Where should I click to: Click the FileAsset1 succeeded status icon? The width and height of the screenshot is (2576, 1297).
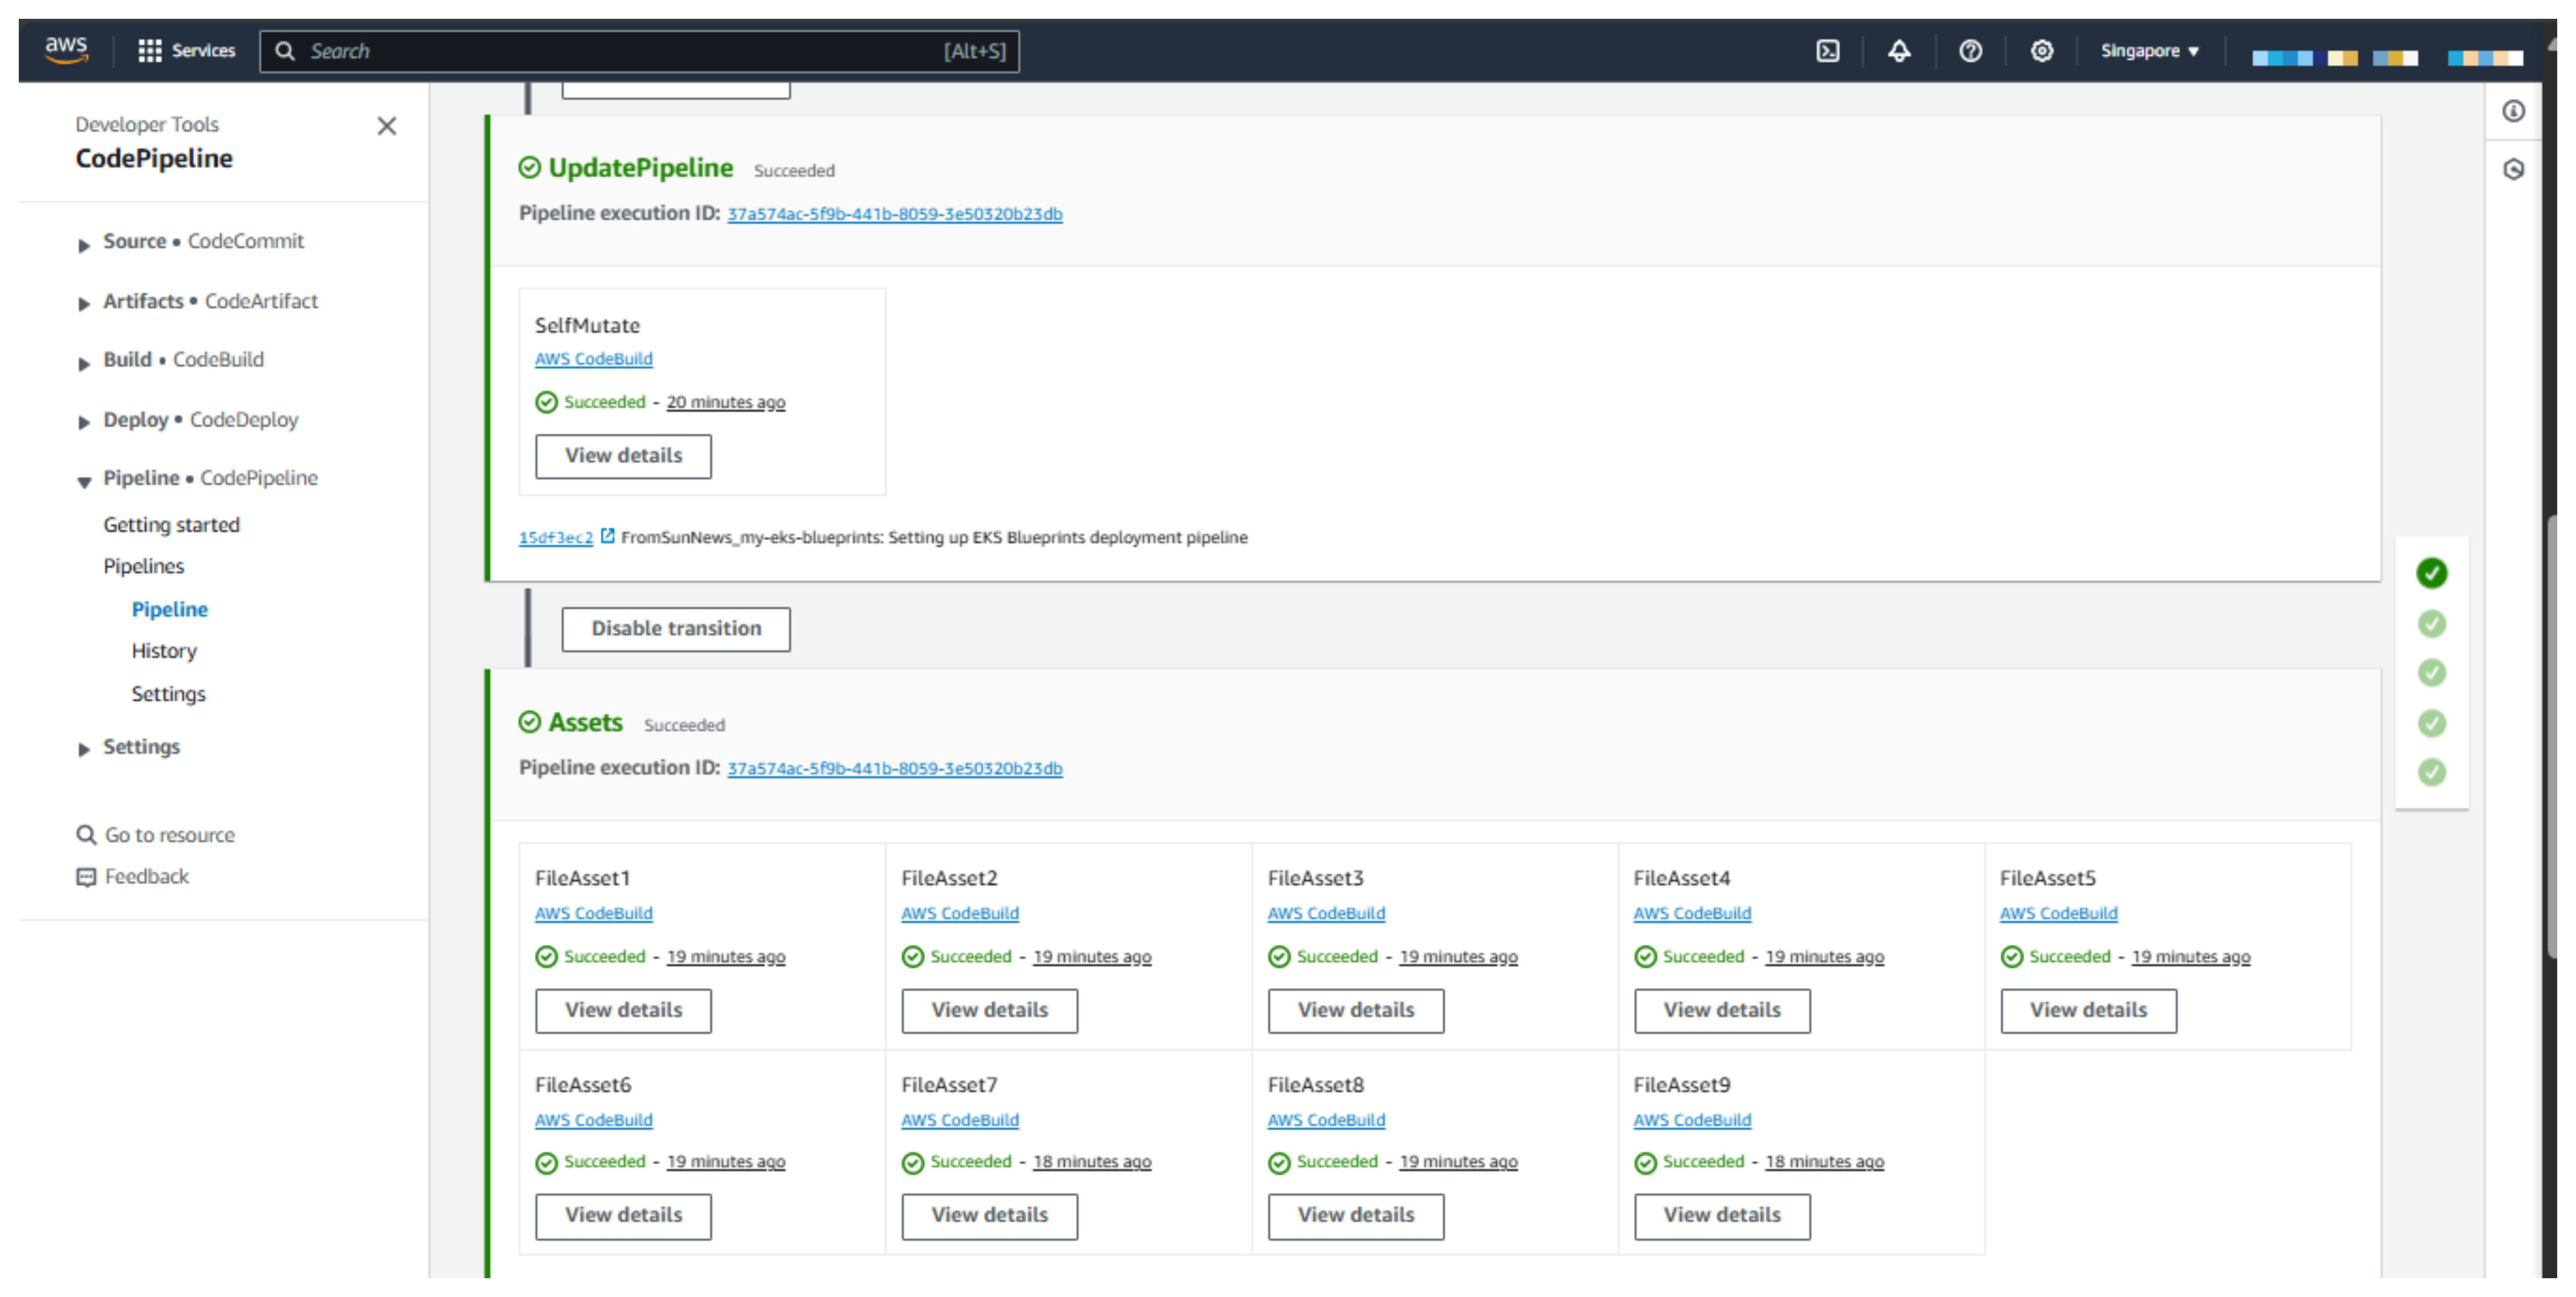point(546,958)
